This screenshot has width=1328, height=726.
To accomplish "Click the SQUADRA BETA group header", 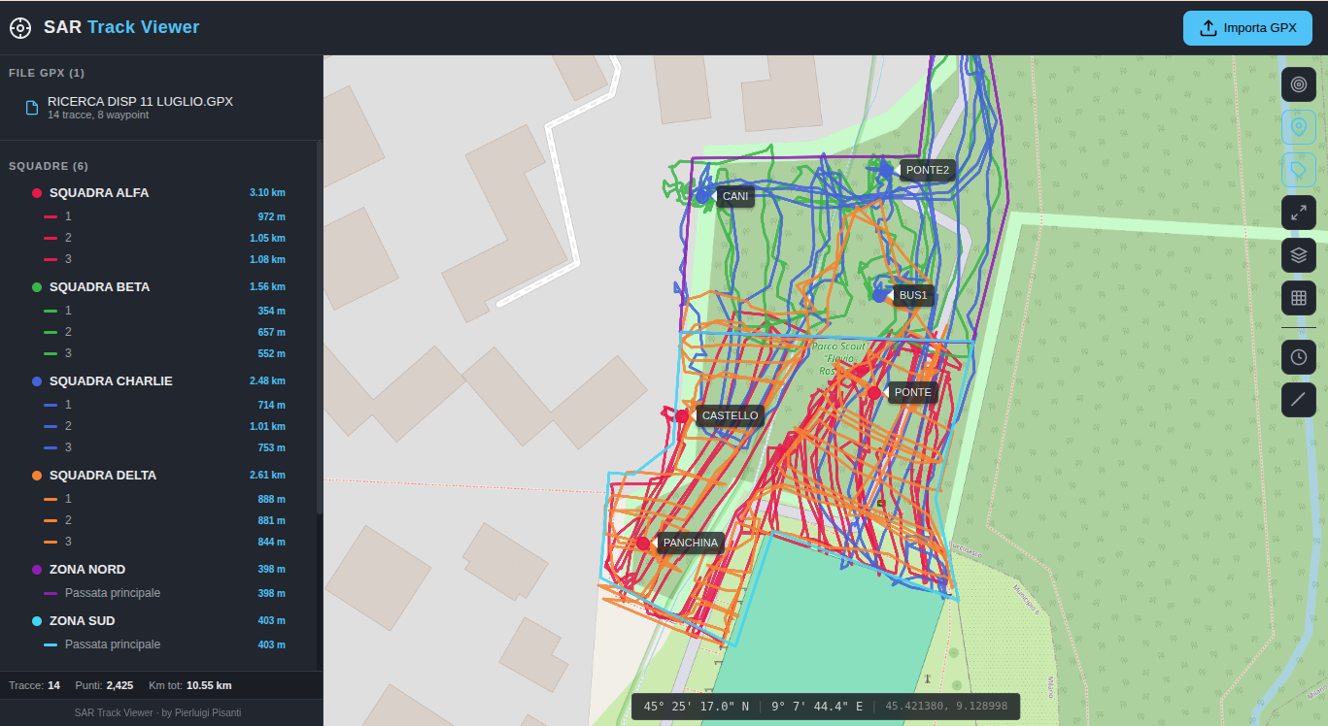I will [160, 286].
